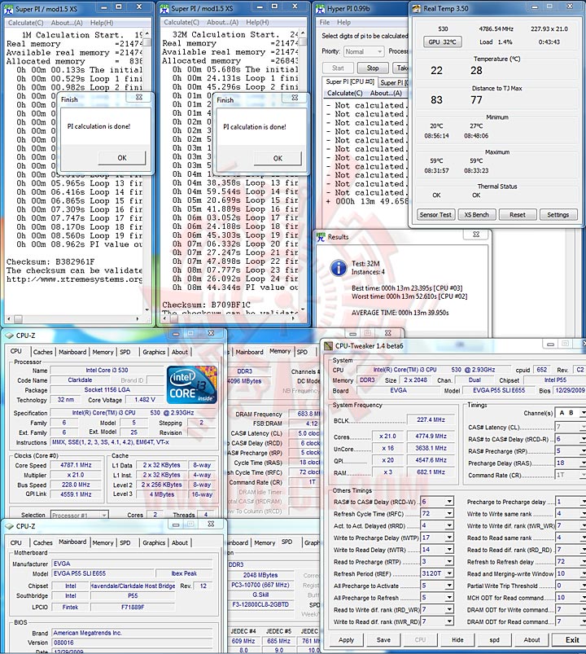
Task: Switch to CPU tab in lower CPU-Z
Action: pos(15,542)
